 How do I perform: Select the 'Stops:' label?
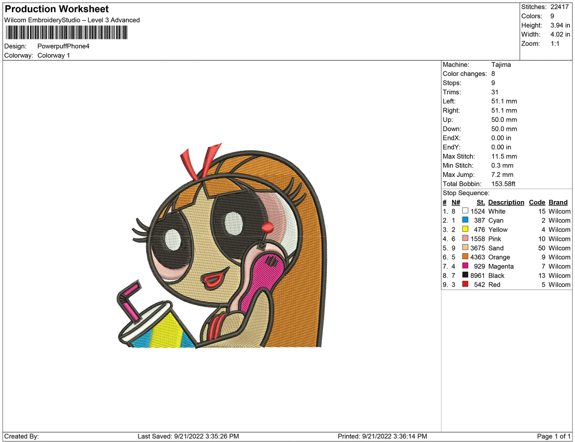tap(452, 83)
